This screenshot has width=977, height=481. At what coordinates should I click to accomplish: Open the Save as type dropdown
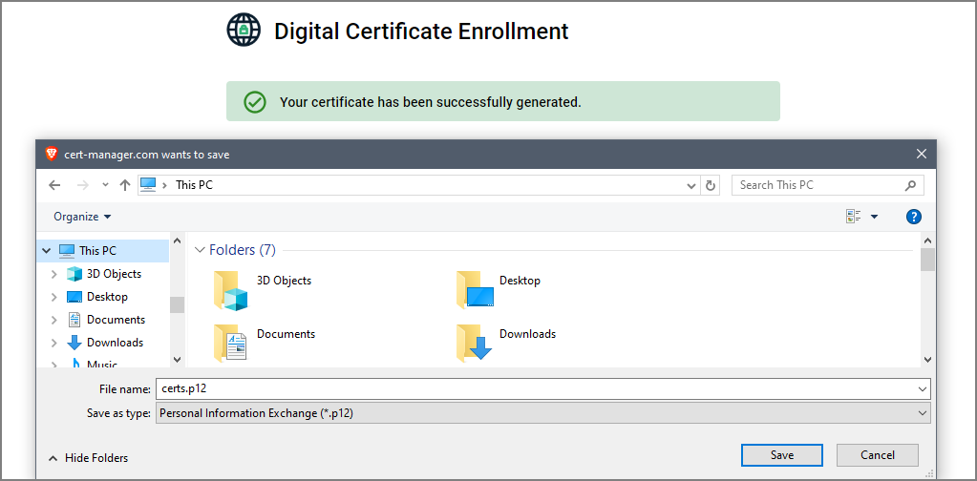(x=542, y=412)
